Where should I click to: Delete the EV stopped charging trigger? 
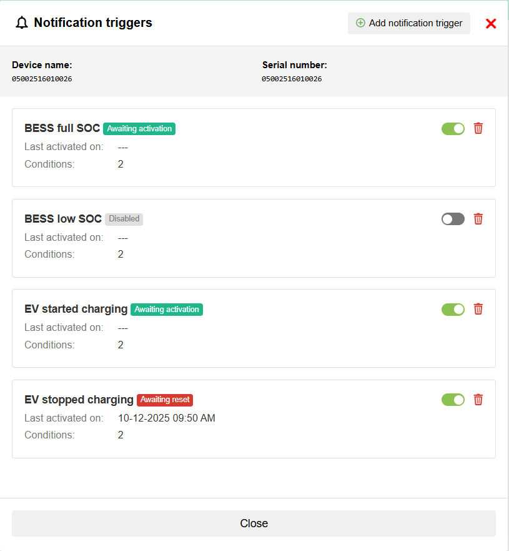478,400
